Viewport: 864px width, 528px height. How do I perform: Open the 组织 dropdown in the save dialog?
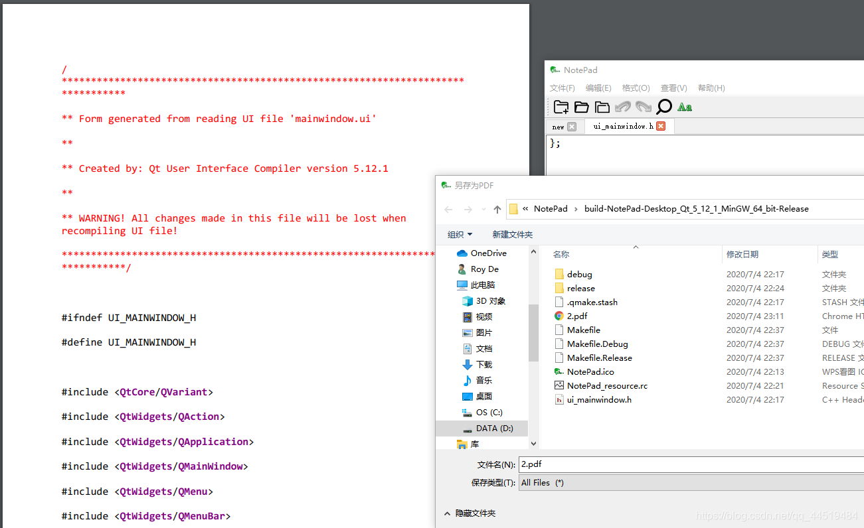460,235
